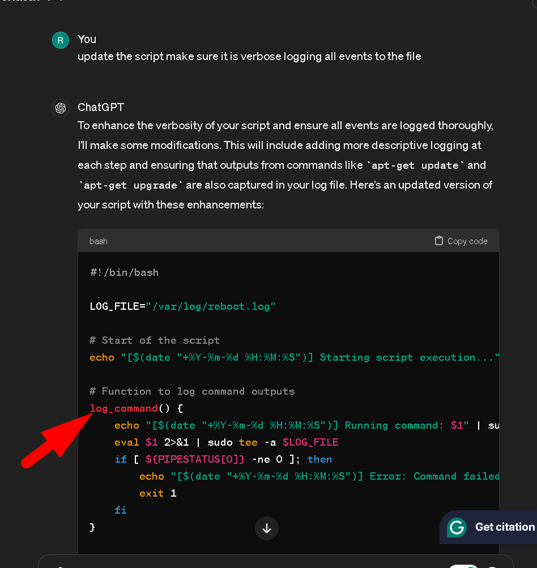Click the message input field at bottom
The width and height of the screenshot is (537, 568).
point(276,561)
